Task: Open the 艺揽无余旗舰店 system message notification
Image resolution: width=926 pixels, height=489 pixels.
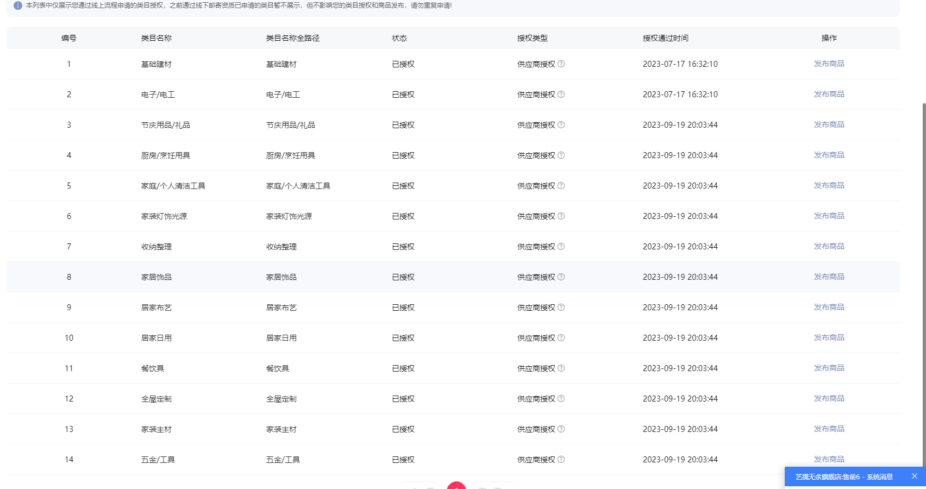Action: [x=844, y=477]
